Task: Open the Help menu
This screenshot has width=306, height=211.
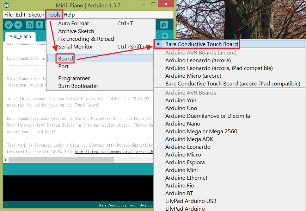Action: click(x=69, y=15)
